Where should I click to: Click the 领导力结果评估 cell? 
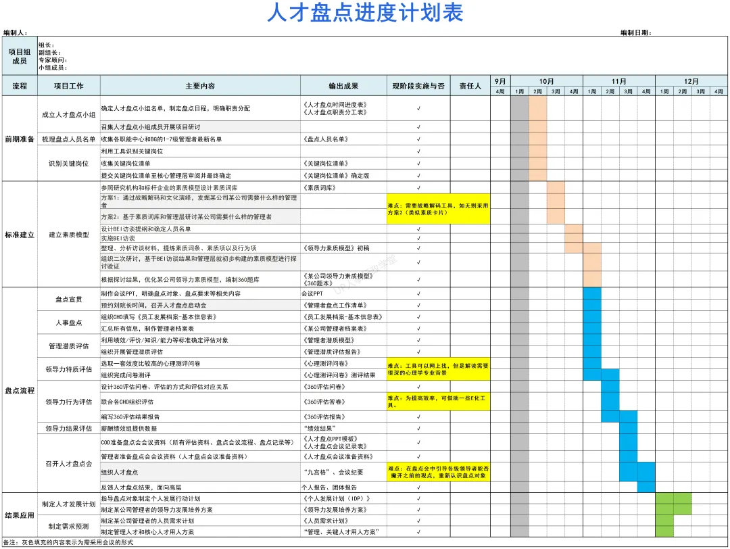[69, 429]
